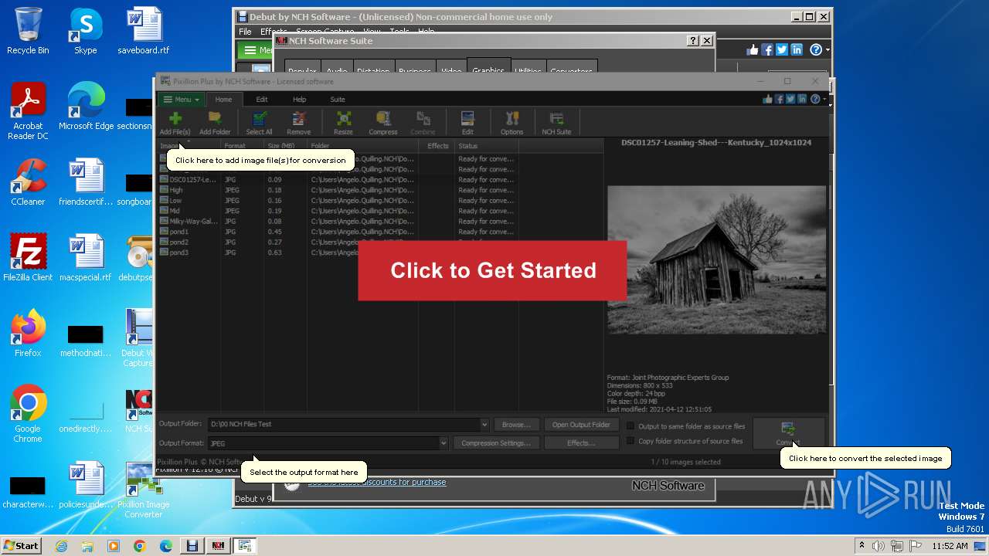The image size is (989, 556).
Task: Expand the Output Folder dropdown
Action: tap(484, 424)
